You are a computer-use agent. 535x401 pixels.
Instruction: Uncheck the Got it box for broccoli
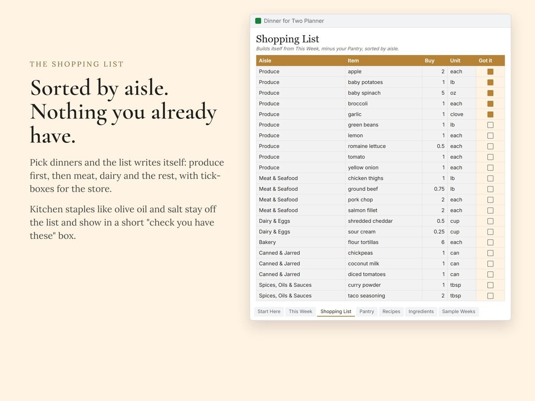[490, 104]
